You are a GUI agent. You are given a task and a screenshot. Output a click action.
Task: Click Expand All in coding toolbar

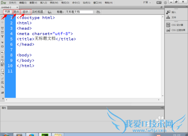click(2, 36)
